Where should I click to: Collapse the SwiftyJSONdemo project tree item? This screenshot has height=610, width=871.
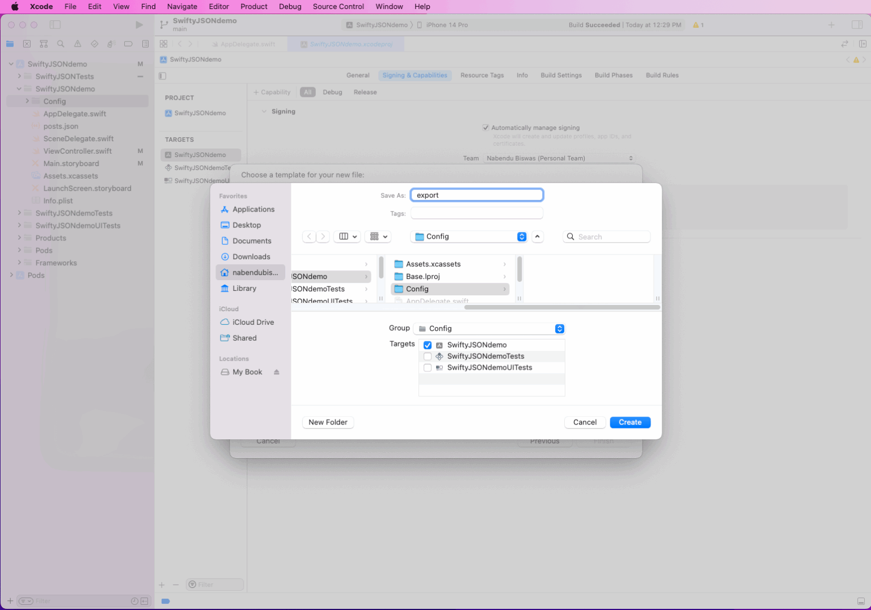tap(11, 63)
